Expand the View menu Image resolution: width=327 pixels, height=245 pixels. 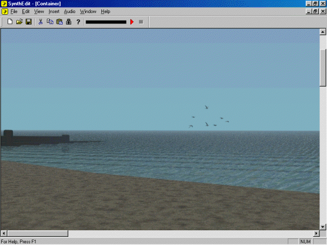[x=39, y=11]
